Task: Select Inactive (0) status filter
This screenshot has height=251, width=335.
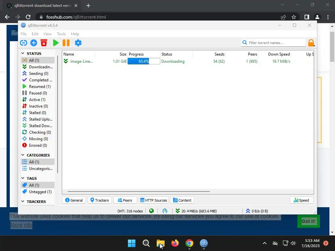Action: click(38, 106)
